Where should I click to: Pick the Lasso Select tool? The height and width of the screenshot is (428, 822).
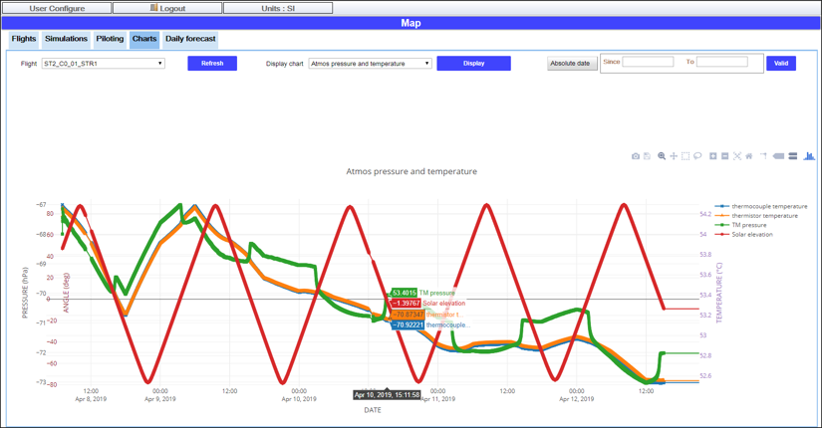[x=697, y=156]
